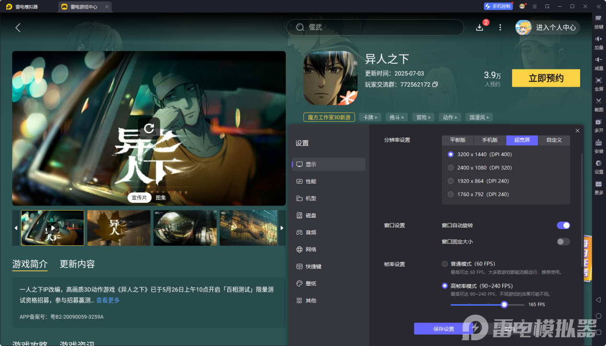Open the title bar hamburger menu

535,6
